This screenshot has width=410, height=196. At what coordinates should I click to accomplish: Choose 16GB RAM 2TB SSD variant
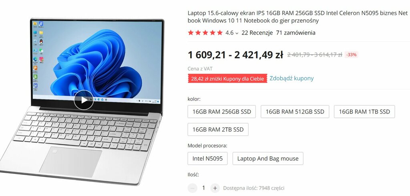click(218, 129)
